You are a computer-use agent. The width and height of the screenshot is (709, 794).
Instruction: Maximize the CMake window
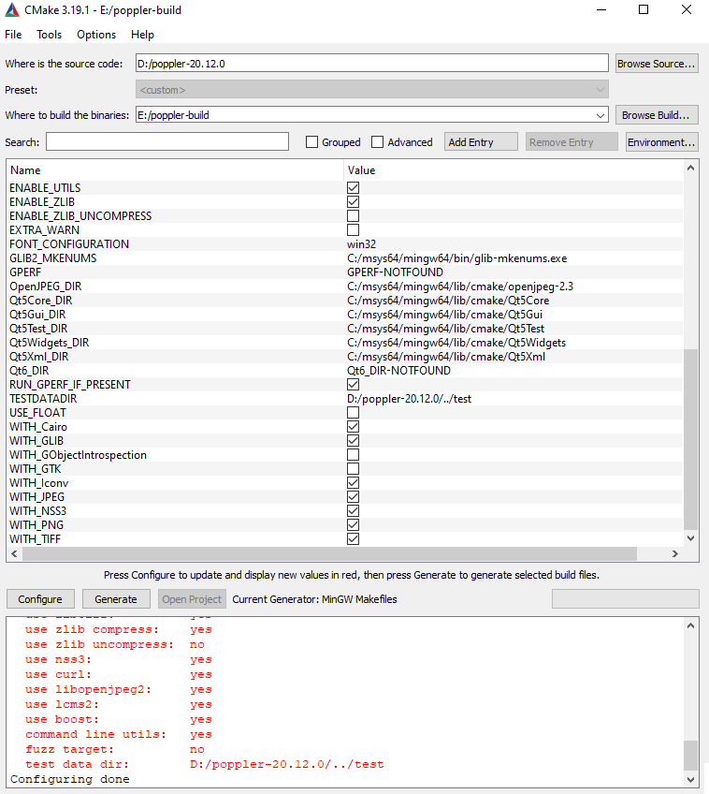click(x=644, y=10)
